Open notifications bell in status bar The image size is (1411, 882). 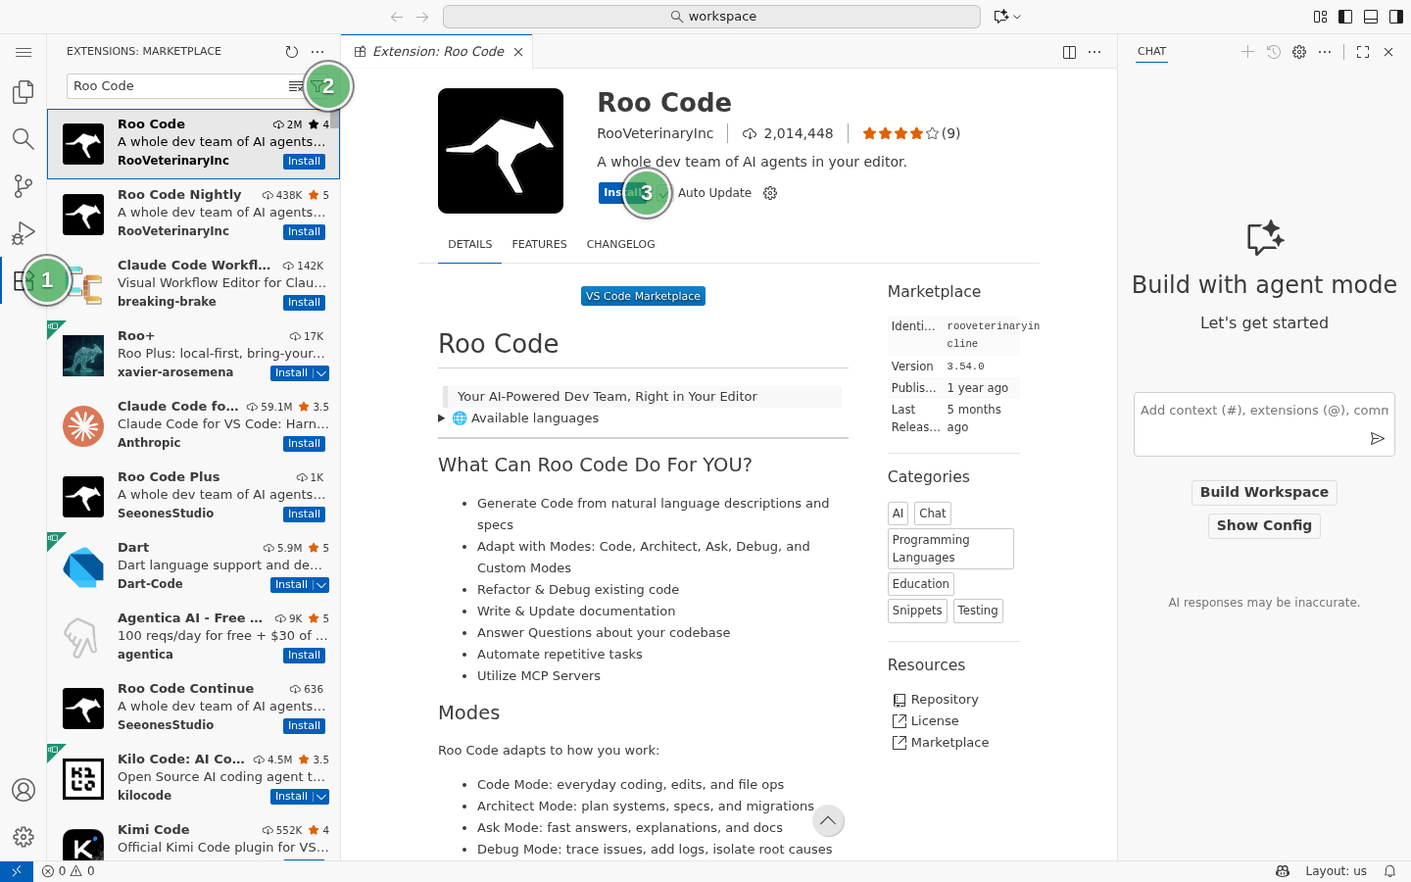pyautogui.click(x=1389, y=871)
